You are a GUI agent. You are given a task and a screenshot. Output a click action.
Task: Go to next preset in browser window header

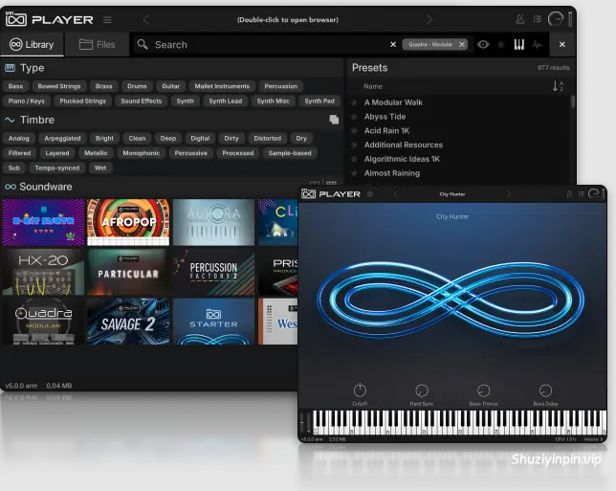[x=429, y=20]
